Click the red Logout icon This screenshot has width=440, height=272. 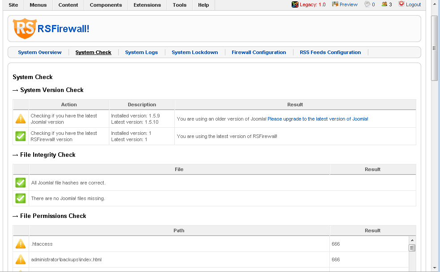[401, 4]
